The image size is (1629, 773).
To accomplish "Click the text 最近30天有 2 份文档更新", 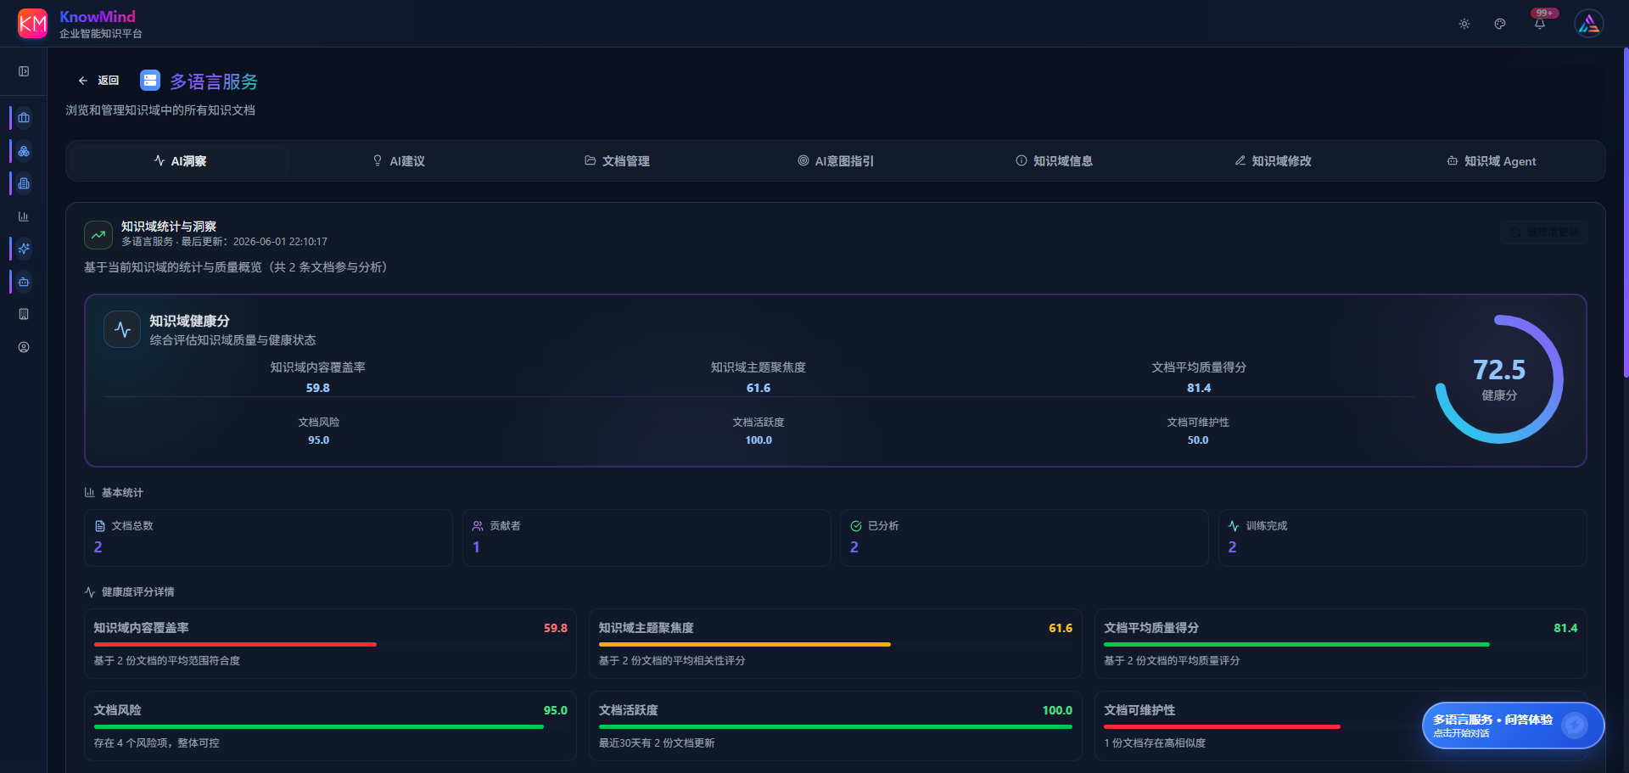I will pyautogui.click(x=657, y=743).
